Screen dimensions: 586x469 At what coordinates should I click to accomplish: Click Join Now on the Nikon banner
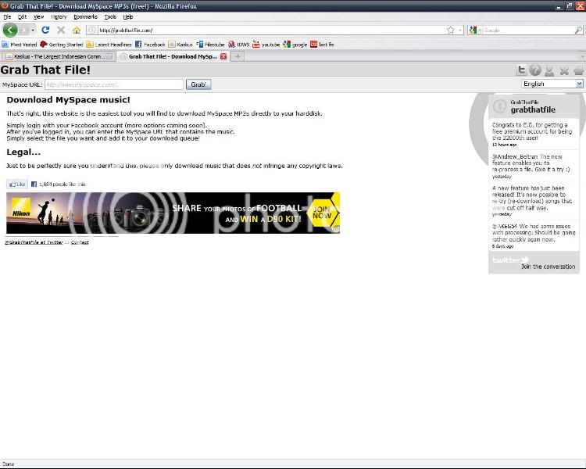coord(323,213)
